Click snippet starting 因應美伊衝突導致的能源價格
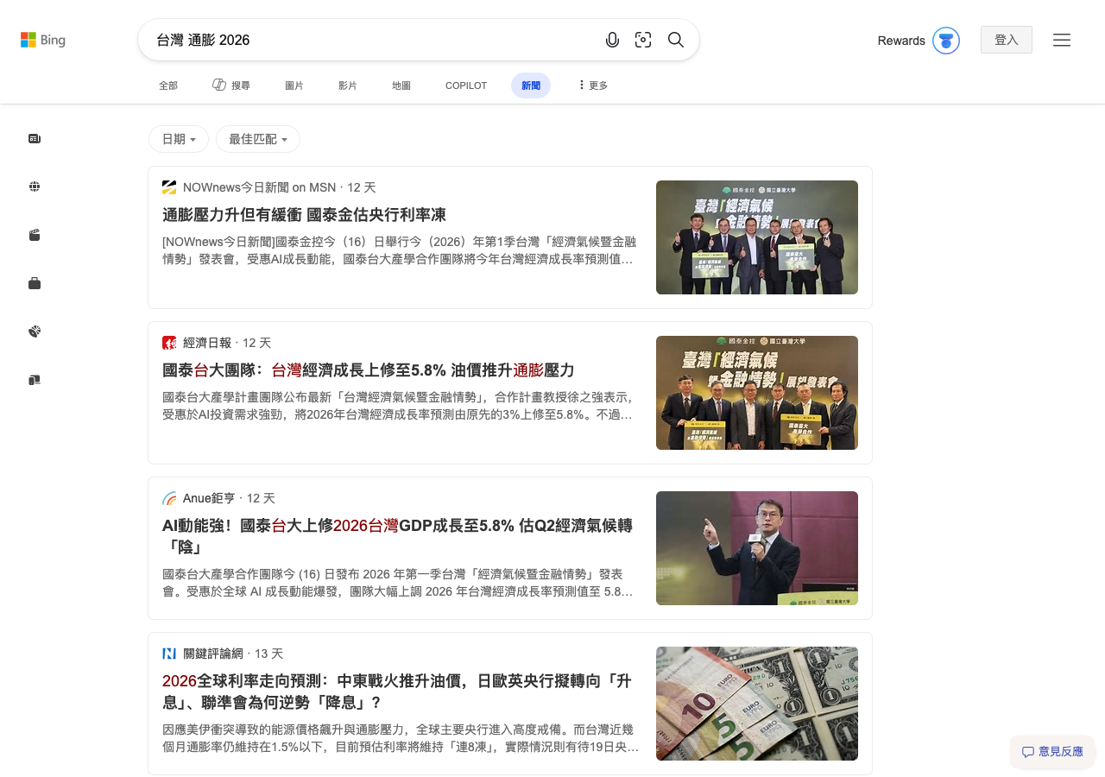This screenshot has height=777, width=1105. pyautogui.click(x=401, y=738)
